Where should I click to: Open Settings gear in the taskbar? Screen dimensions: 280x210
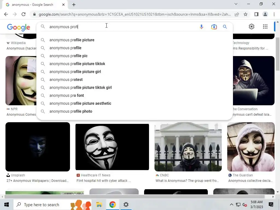126,205
